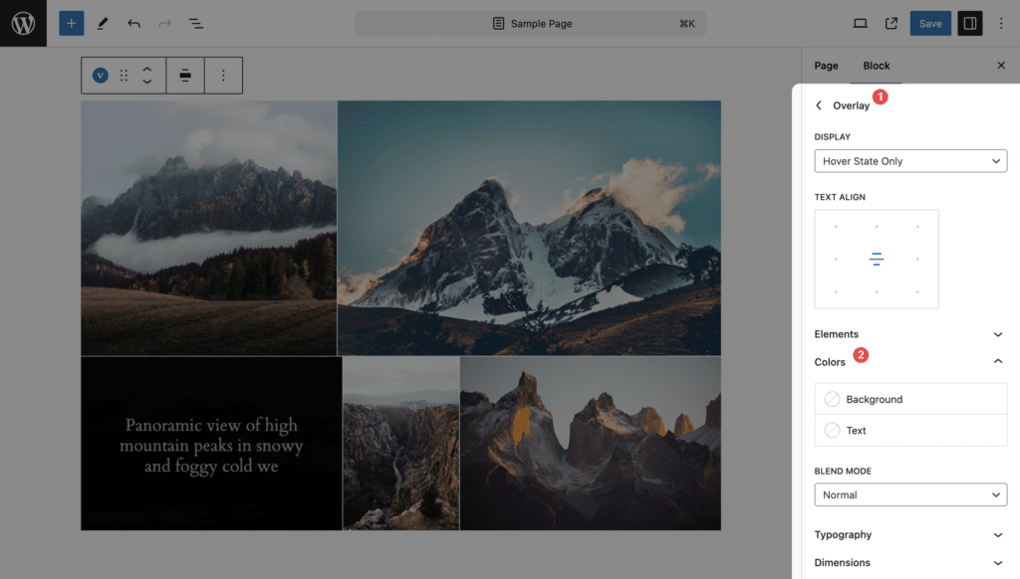Undo the last change
The height and width of the screenshot is (579, 1020).
coord(134,24)
